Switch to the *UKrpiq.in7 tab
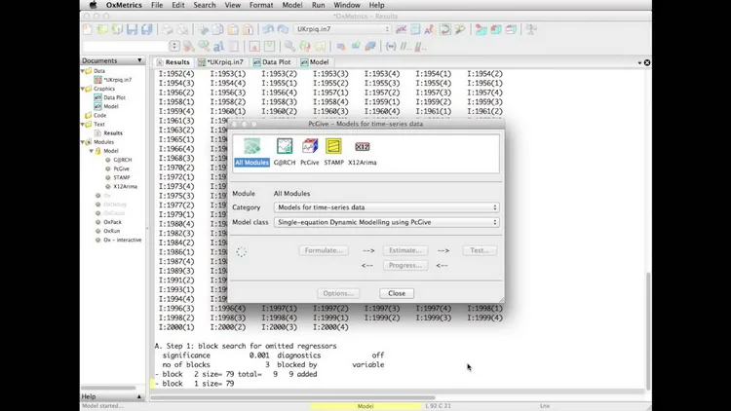 pyautogui.click(x=220, y=62)
